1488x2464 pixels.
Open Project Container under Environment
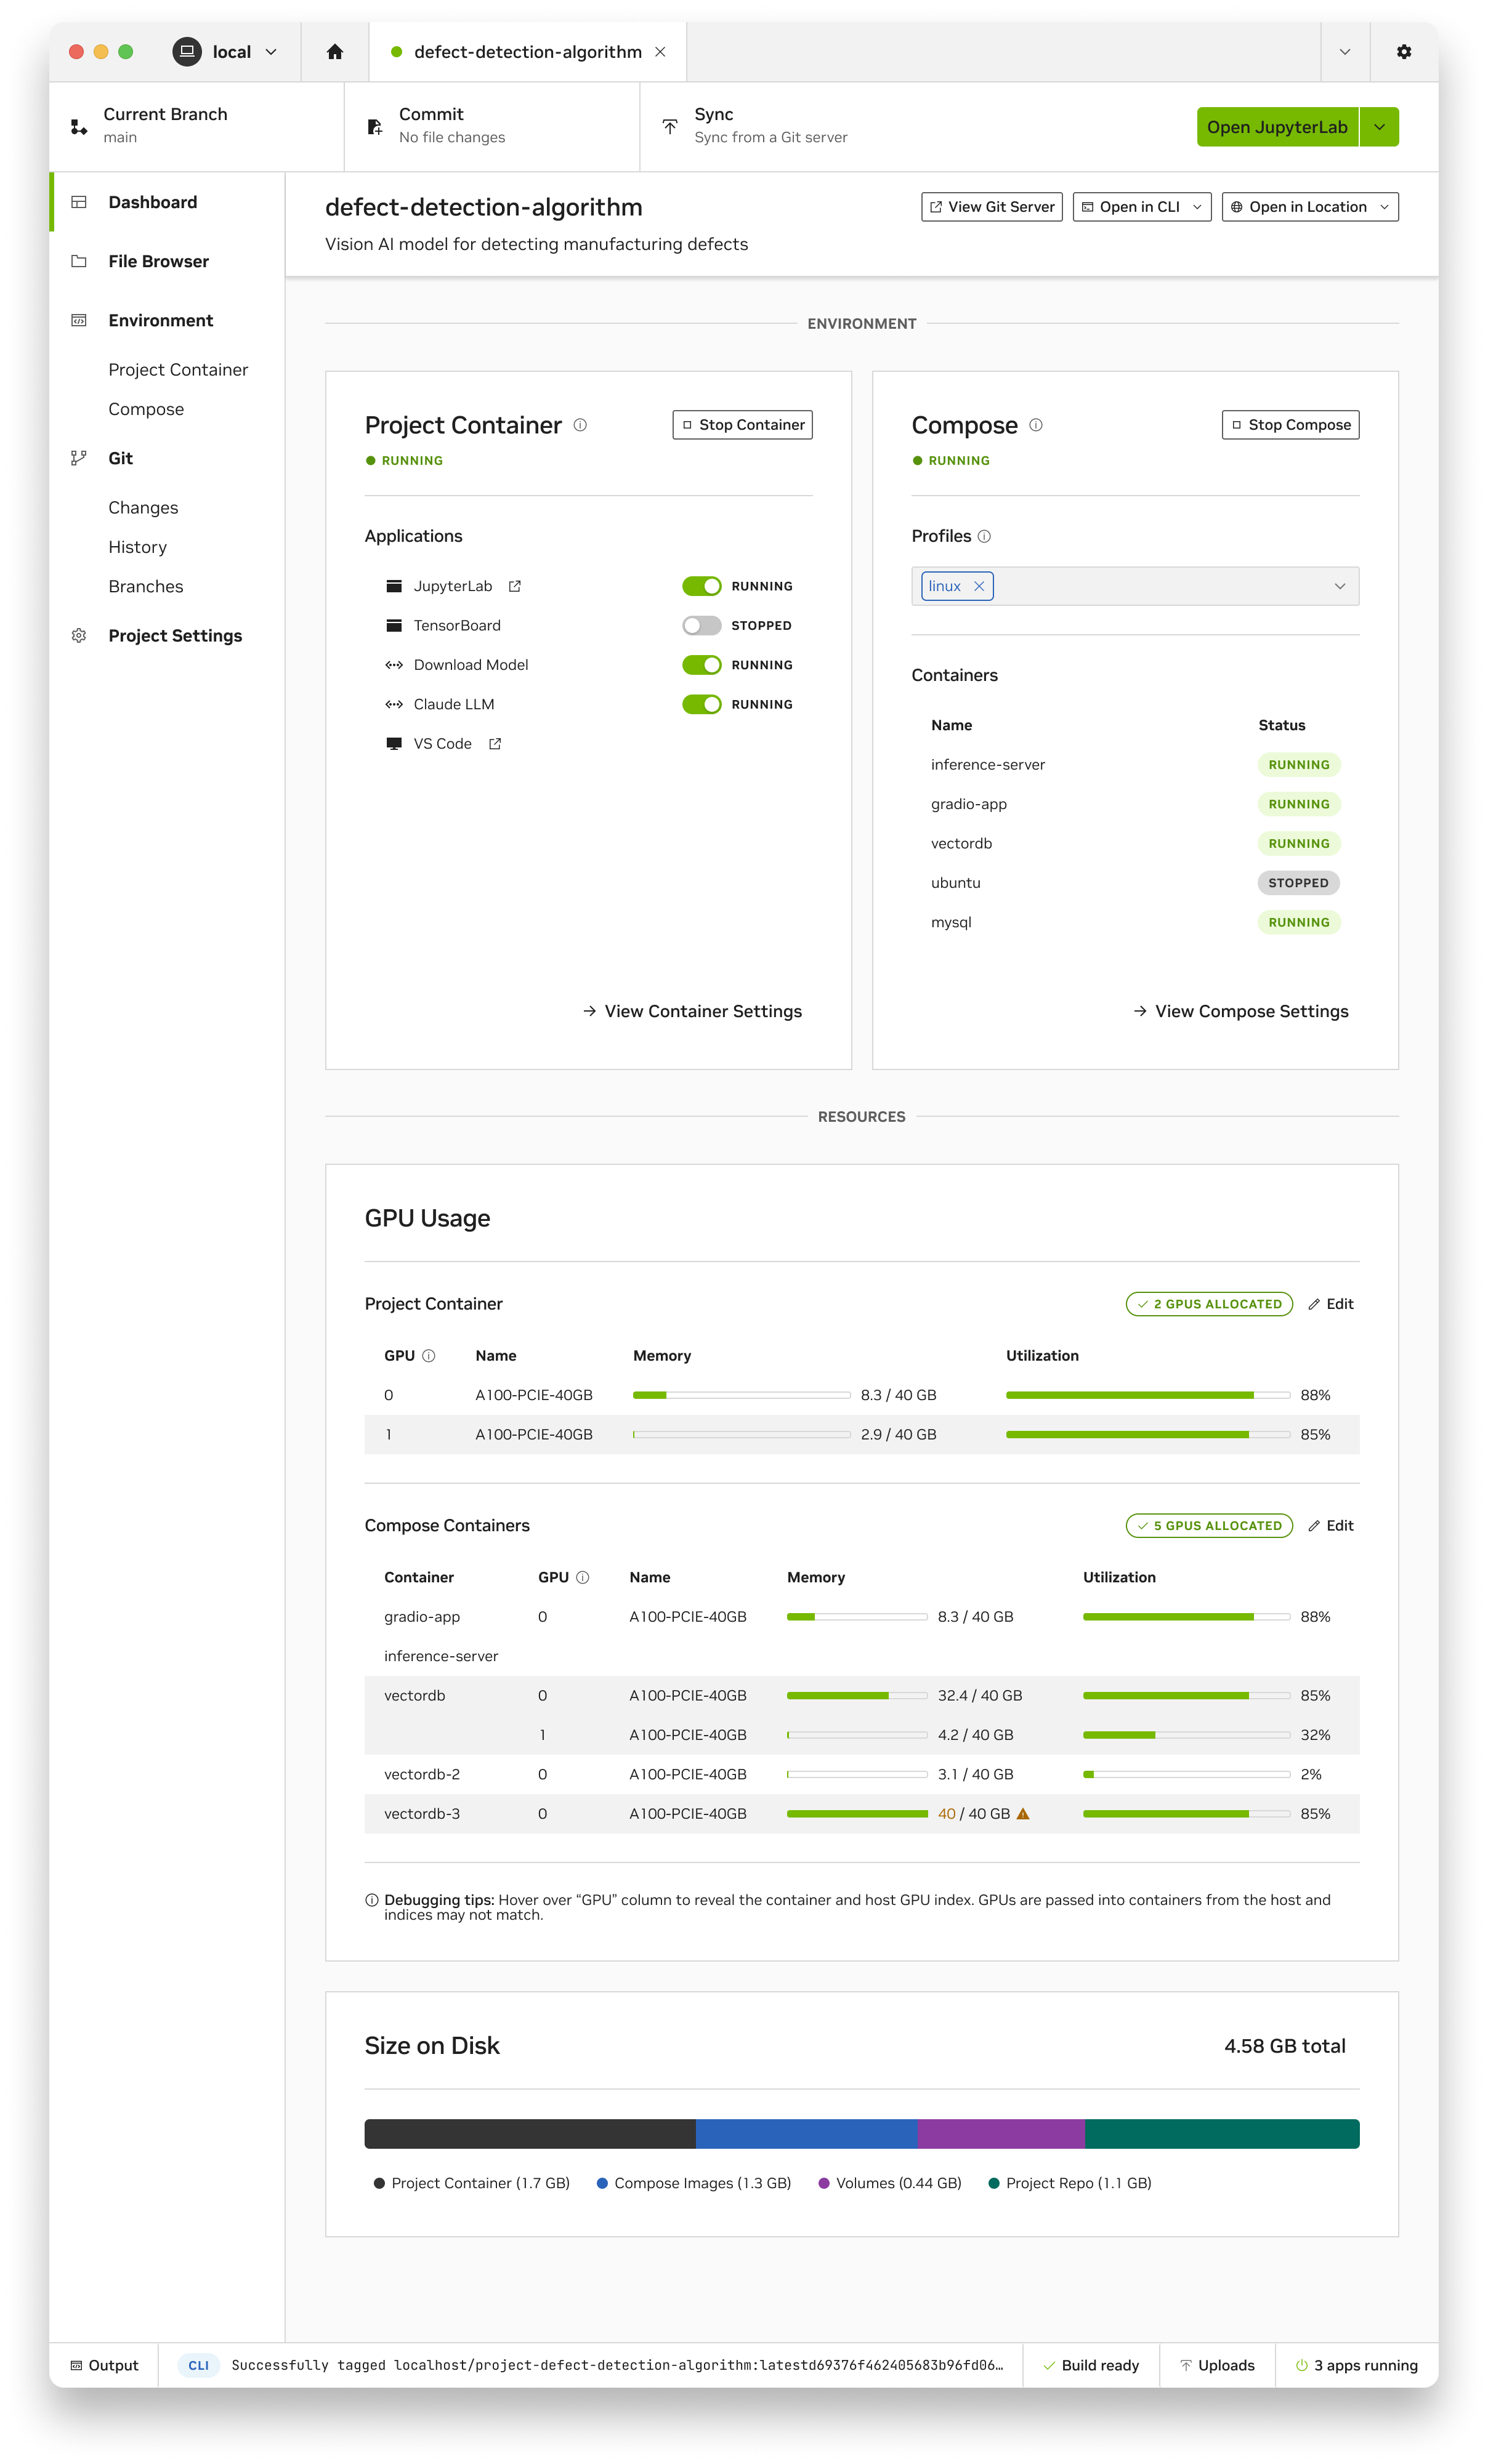178,370
